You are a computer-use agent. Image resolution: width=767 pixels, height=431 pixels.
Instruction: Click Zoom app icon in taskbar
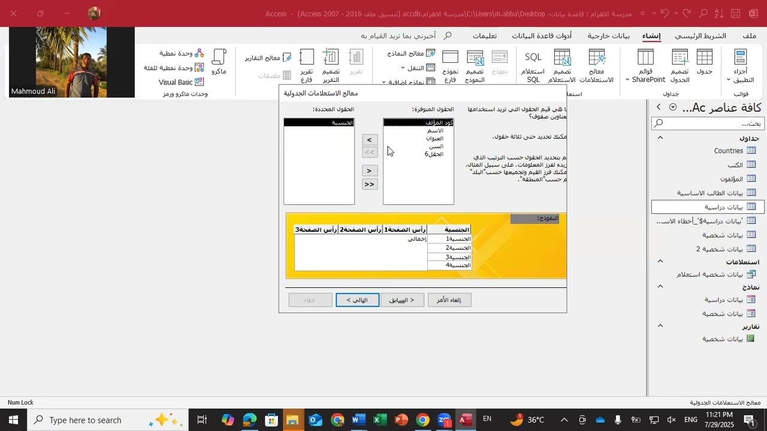point(444,420)
